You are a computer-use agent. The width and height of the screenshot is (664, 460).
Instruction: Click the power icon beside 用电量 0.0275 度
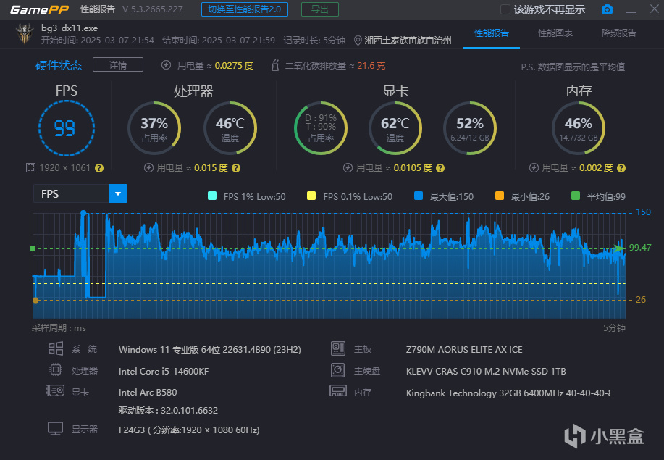point(167,65)
